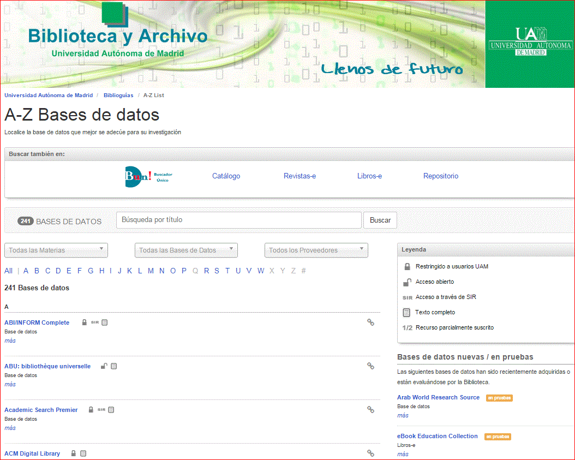
Task: Click the en pruebas badge for eBook Education Collection
Action: (498, 437)
